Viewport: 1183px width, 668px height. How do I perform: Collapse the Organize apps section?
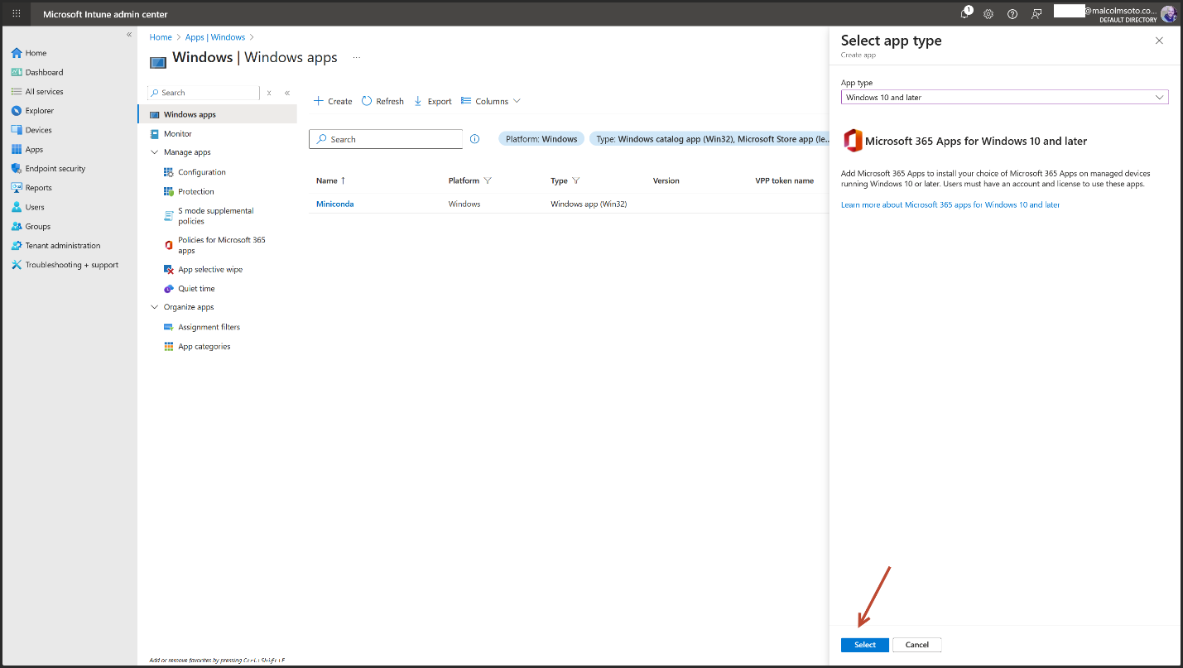tap(154, 307)
